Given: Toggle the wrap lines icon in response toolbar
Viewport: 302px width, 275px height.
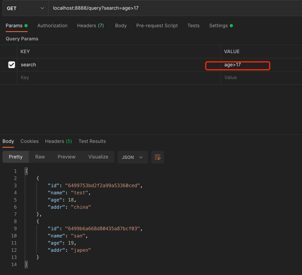Looking at the screenshot, I should (158, 157).
